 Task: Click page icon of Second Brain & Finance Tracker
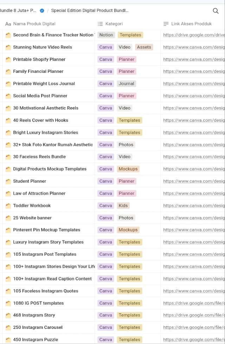(8, 35)
